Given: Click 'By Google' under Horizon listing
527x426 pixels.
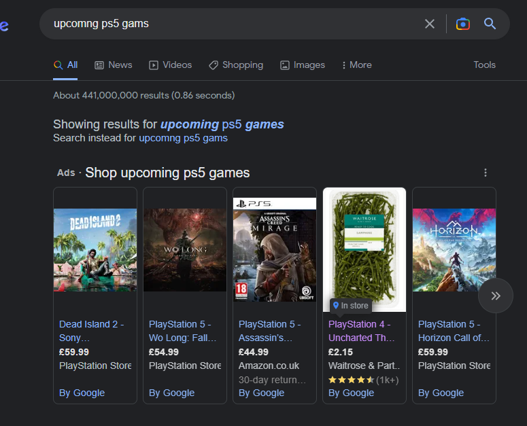Looking at the screenshot, I should [x=441, y=393].
